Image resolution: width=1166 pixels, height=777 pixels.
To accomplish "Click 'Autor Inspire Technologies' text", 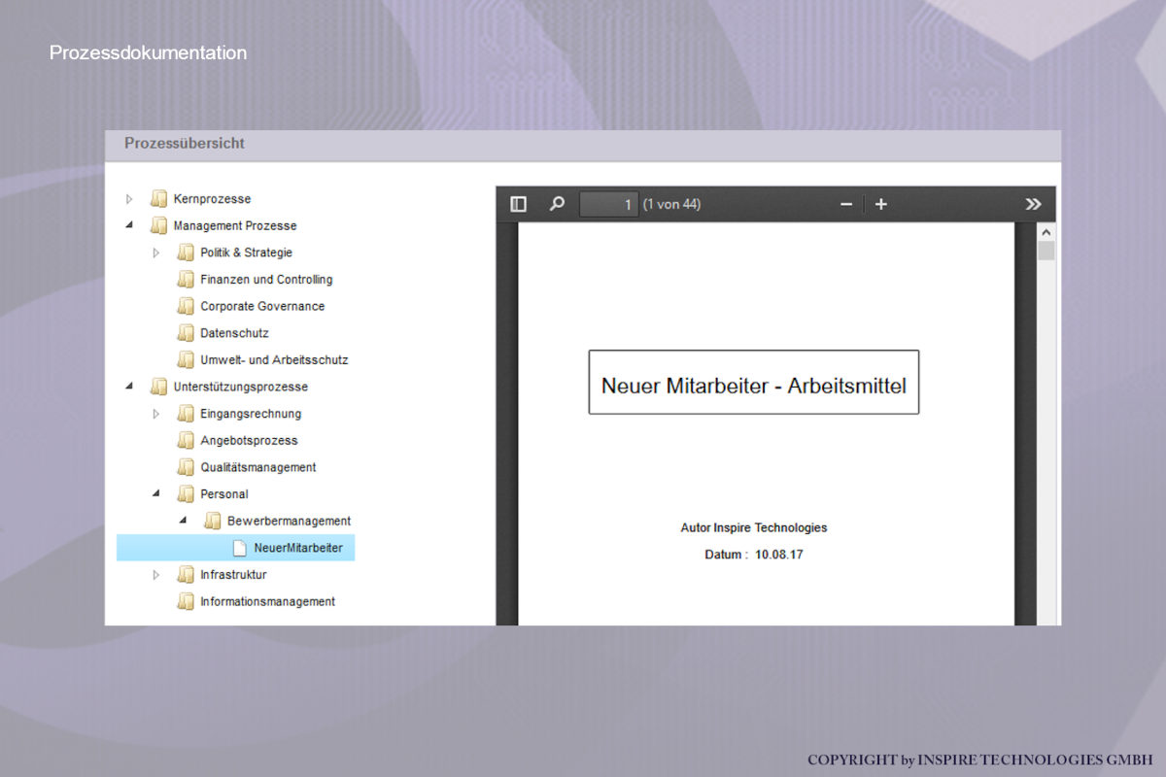I will [754, 527].
